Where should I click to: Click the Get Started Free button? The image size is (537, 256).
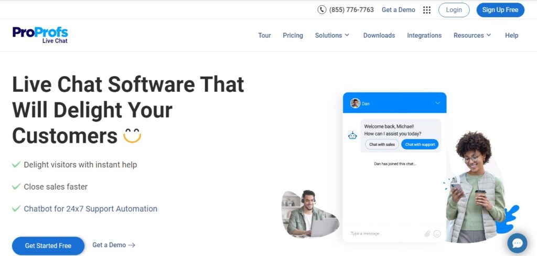click(48, 246)
